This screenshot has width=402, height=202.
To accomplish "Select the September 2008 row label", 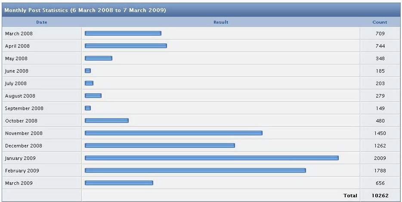I will pyautogui.click(x=24, y=108).
